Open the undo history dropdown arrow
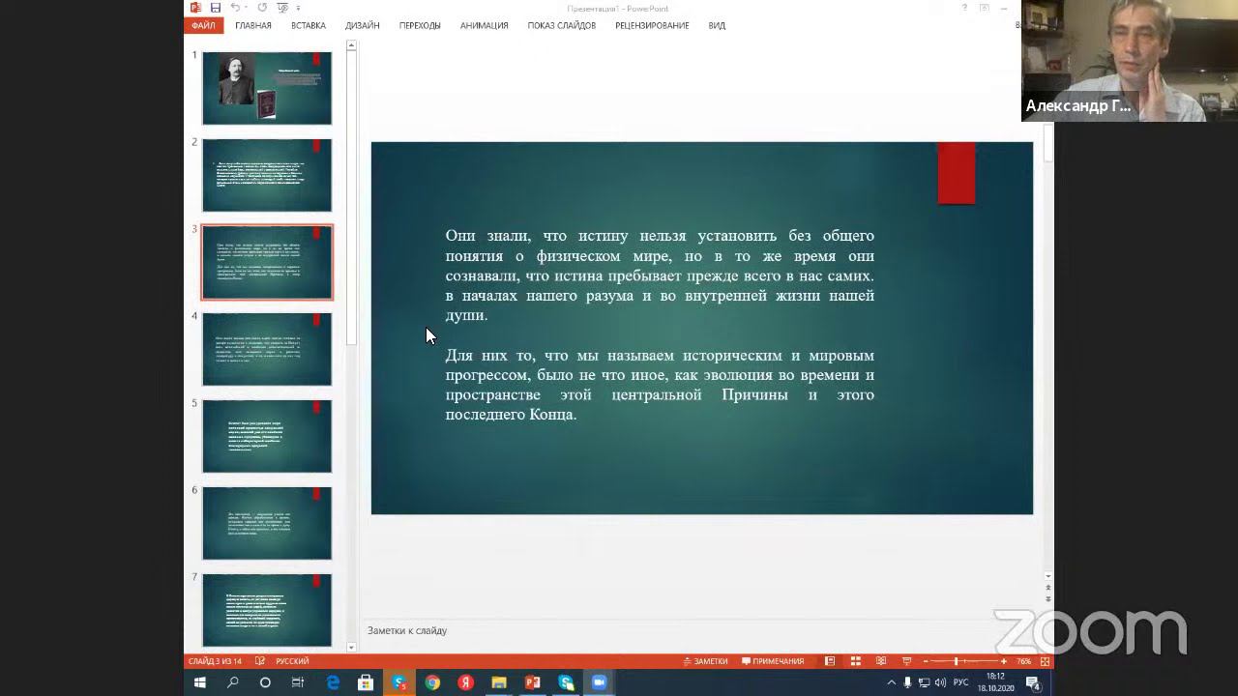1238x696 pixels. pyautogui.click(x=246, y=8)
